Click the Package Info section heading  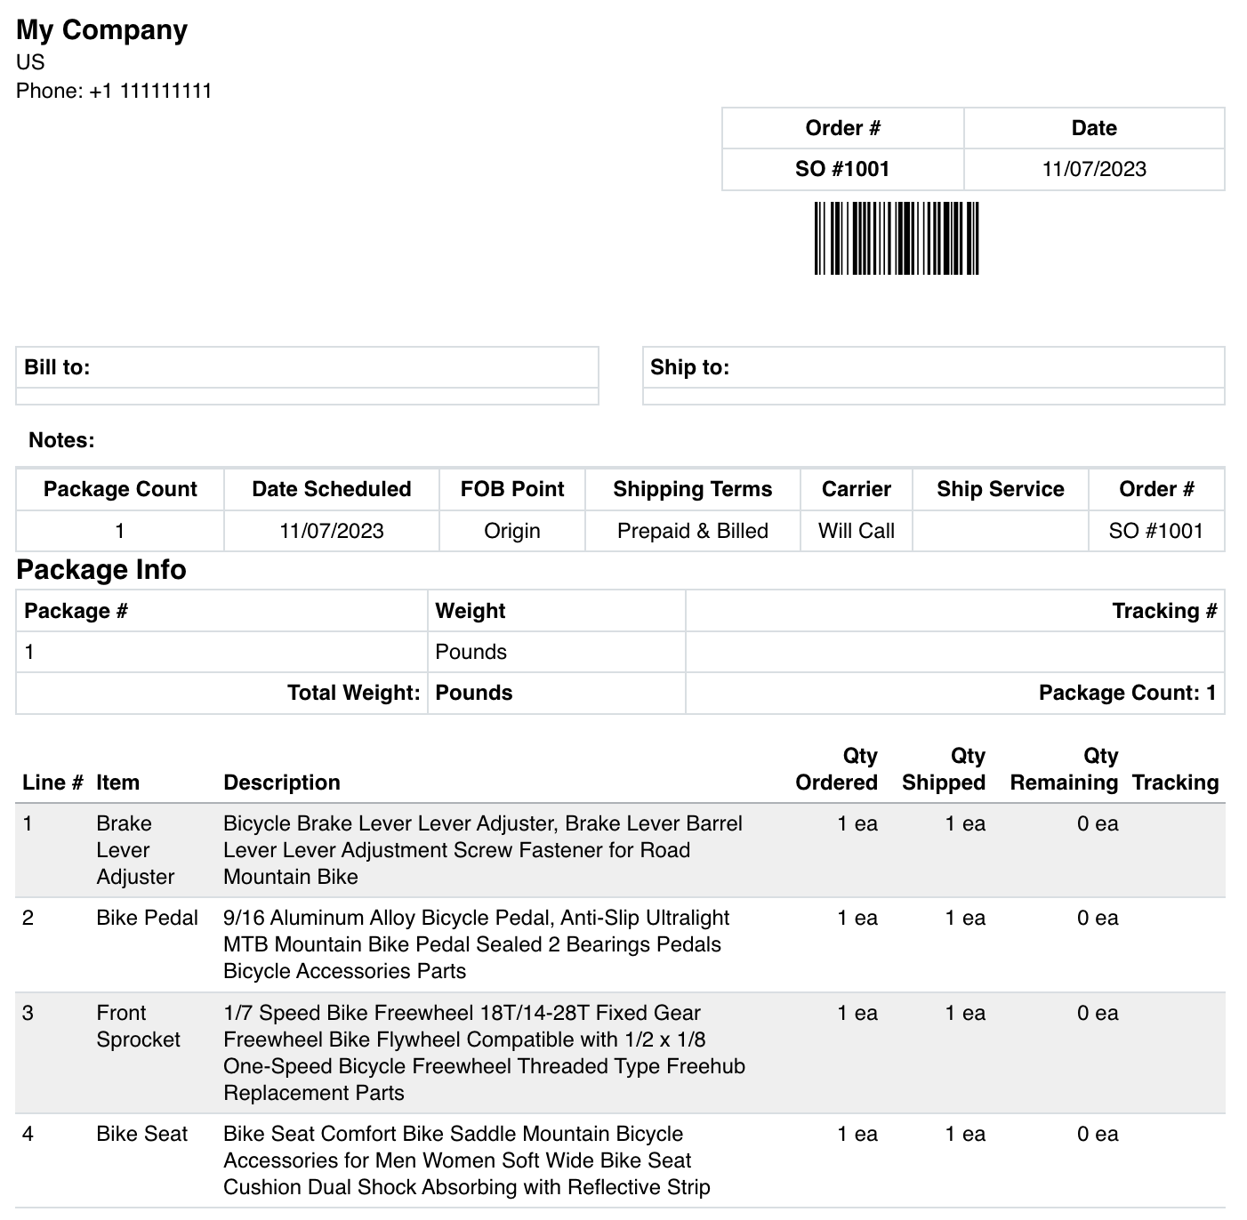[x=101, y=569]
